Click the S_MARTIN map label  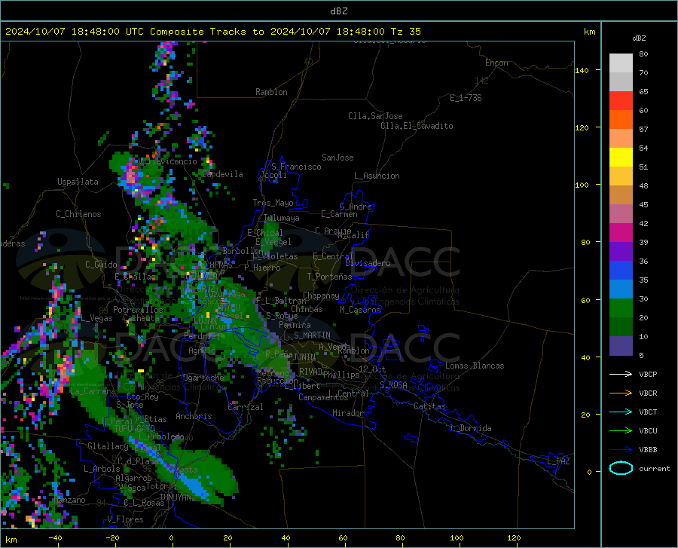312,335
